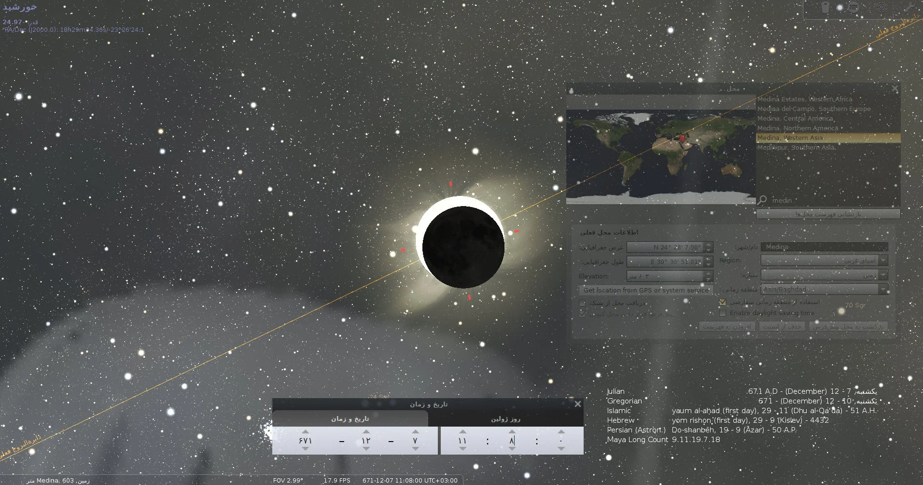
Task: Click the magnifier icon beside the location search
Action: 762,200
